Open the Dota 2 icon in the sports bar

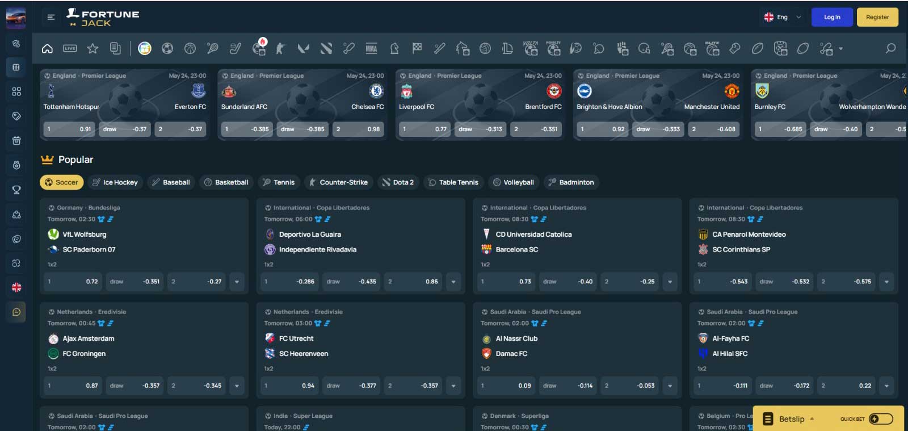(326, 49)
